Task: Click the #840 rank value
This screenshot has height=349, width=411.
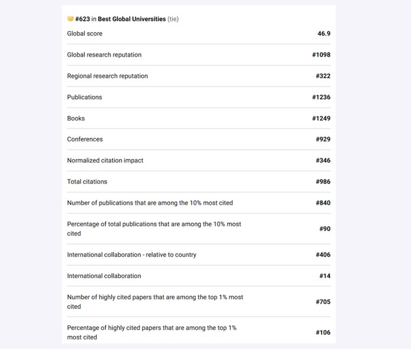Action: (x=323, y=203)
